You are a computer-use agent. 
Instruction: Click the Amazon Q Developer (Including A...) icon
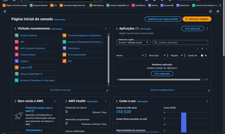point(64,42)
